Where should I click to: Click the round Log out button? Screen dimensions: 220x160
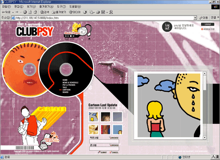click(167, 27)
